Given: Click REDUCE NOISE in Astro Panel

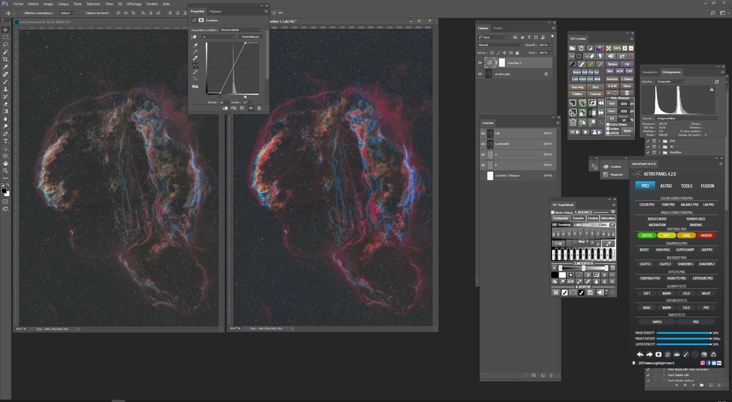Looking at the screenshot, I should (657, 219).
